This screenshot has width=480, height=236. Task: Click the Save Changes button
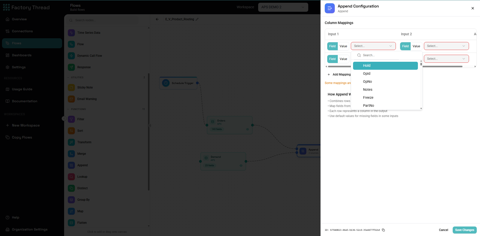pyautogui.click(x=464, y=230)
